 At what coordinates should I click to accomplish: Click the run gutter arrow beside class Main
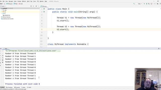coord(44,9)
